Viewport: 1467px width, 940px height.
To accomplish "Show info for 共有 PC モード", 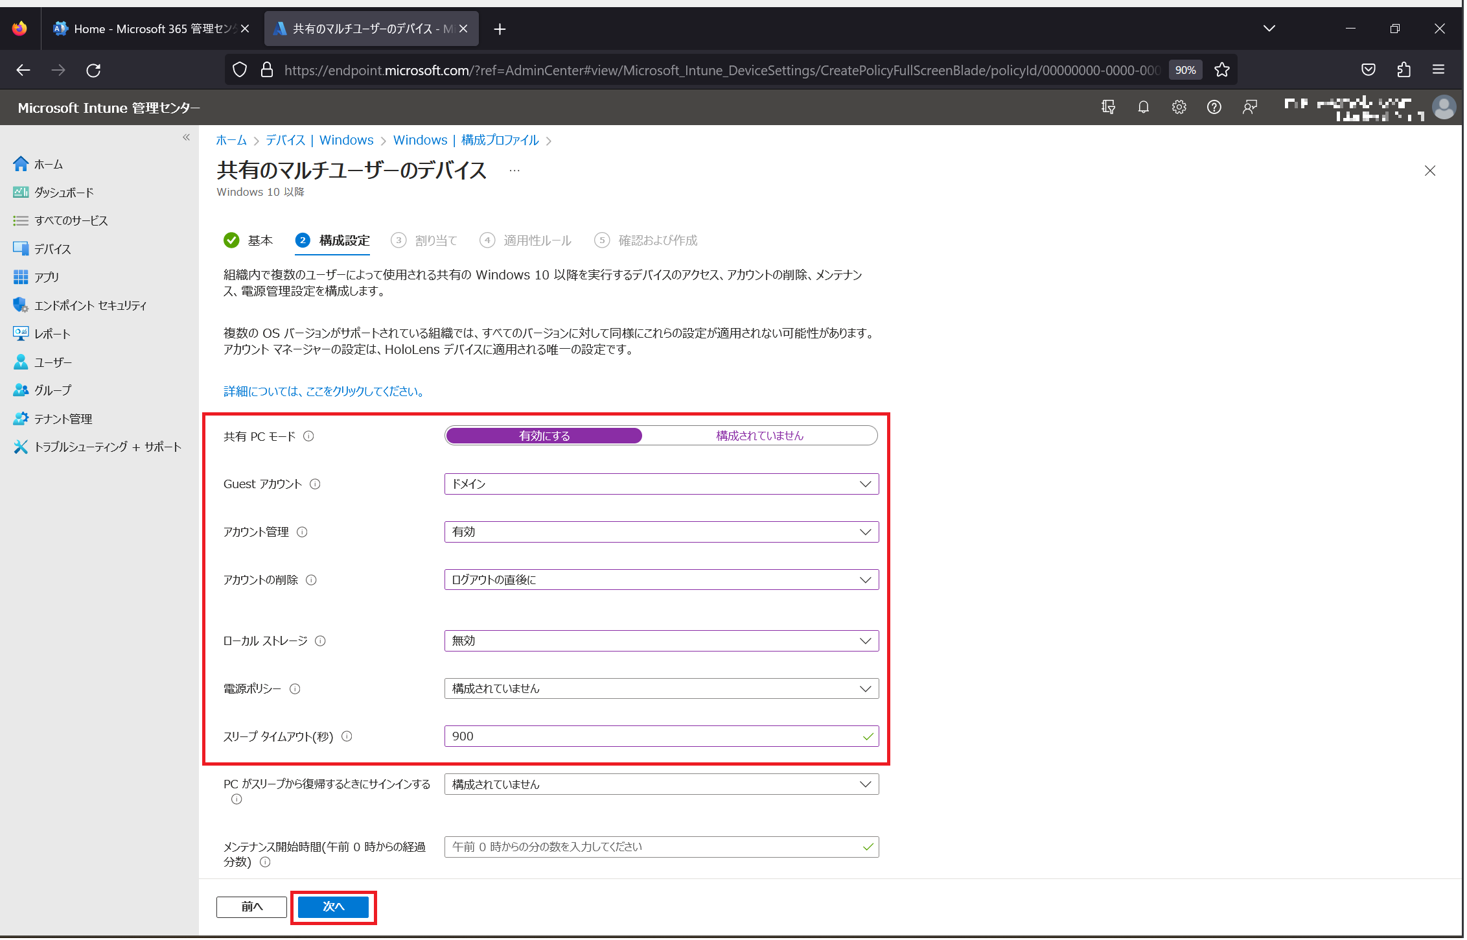I will coord(309,437).
